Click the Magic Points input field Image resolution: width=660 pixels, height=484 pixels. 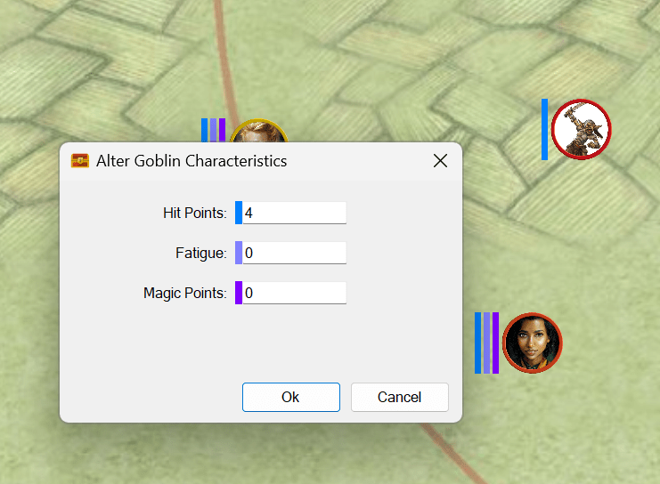pos(294,293)
